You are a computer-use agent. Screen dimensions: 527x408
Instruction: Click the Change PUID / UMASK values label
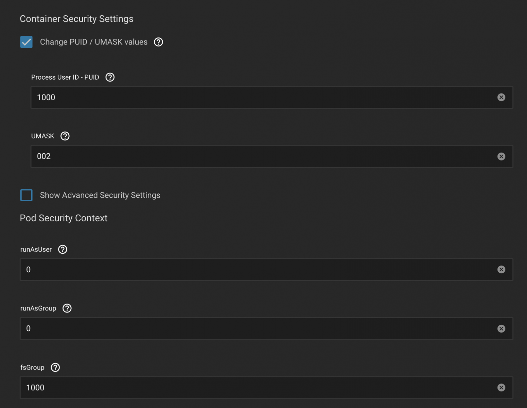[94, 42]
